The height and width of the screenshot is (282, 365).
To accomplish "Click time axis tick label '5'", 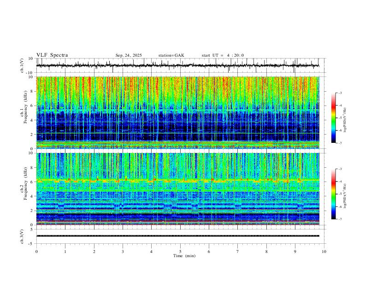I will point(180,252).
